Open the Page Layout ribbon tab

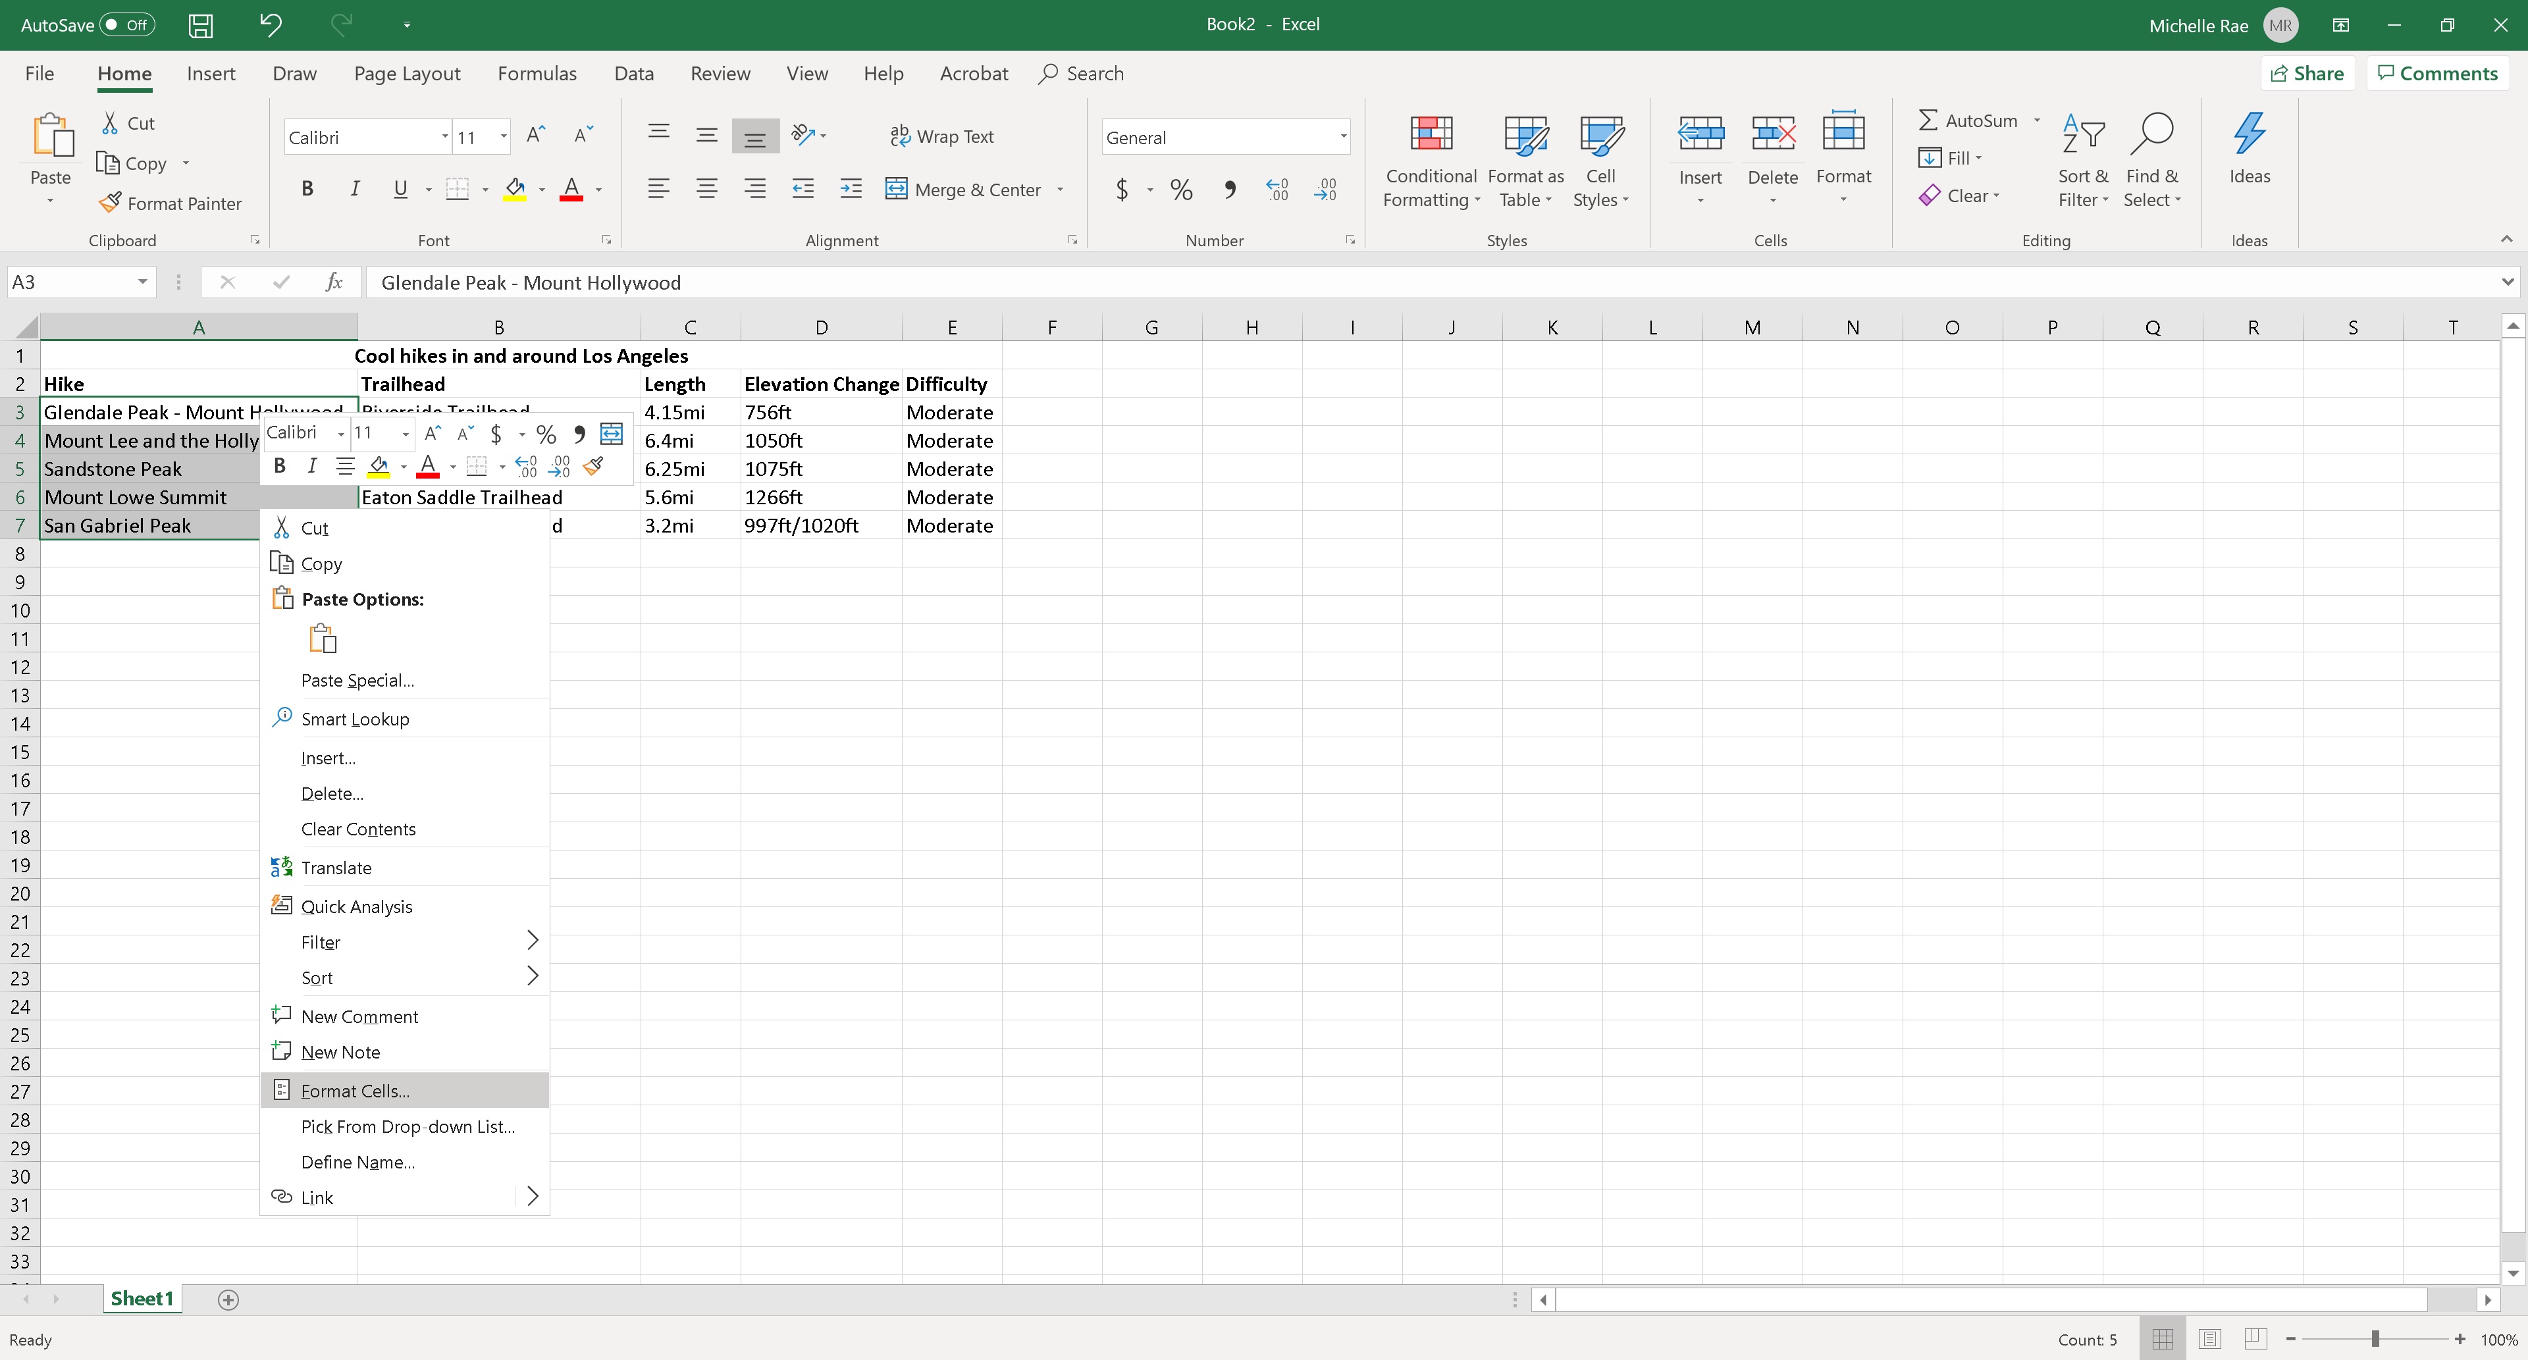pos(408,74)
